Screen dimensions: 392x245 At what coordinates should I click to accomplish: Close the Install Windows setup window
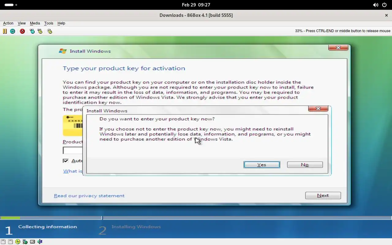point(338,48)
